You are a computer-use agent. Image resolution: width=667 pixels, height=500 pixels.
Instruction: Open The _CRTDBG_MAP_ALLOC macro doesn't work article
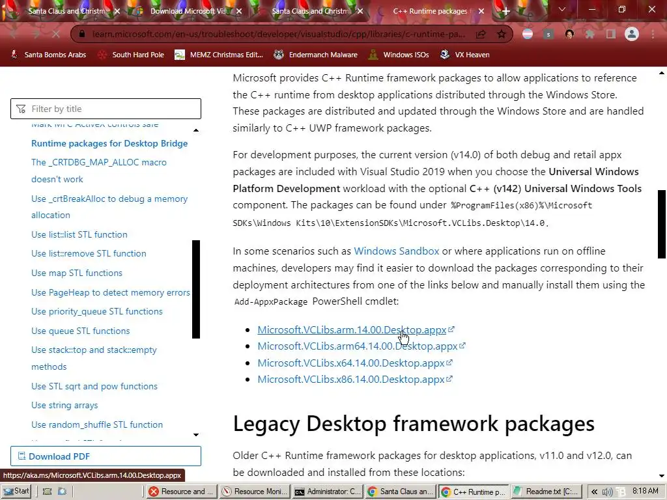[x=99, y=171]
